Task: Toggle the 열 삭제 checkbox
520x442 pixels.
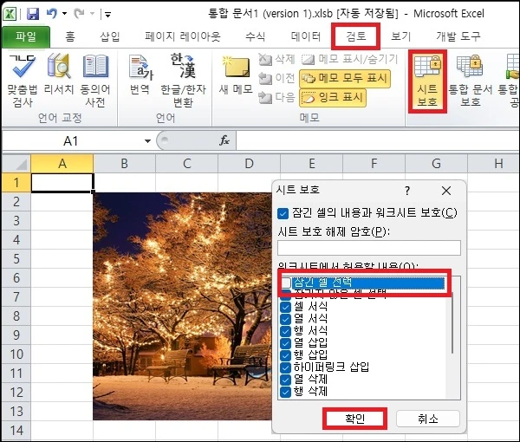Action: 285,380
